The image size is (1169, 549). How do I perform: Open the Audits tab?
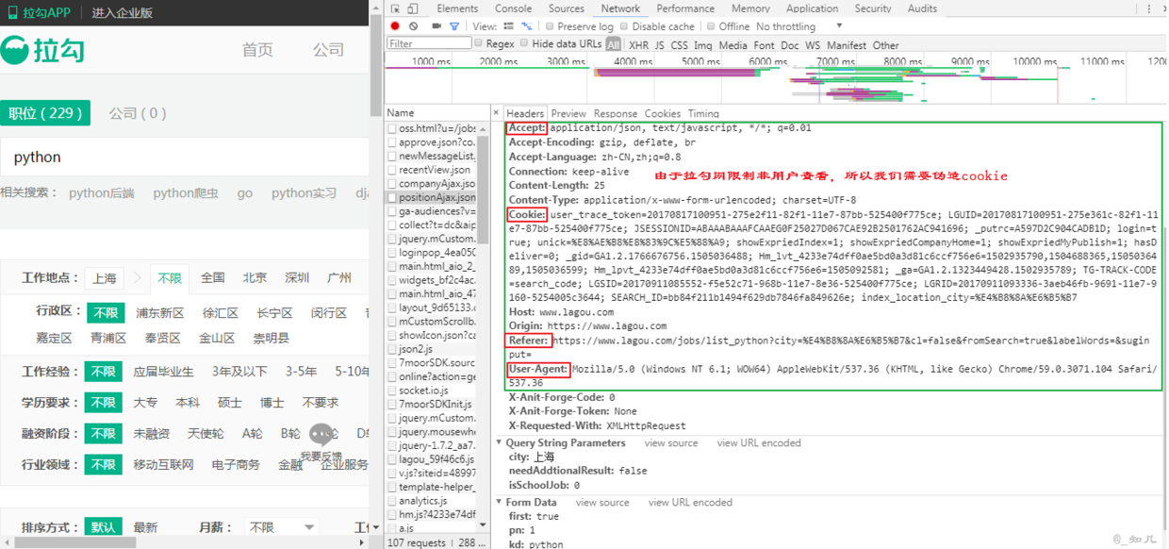pyautogui.click(x=922, y=8)
